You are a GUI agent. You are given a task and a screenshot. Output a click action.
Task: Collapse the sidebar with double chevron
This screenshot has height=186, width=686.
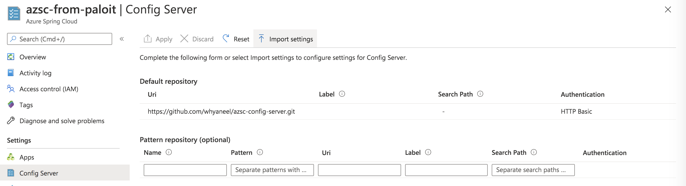click(122, 39)
